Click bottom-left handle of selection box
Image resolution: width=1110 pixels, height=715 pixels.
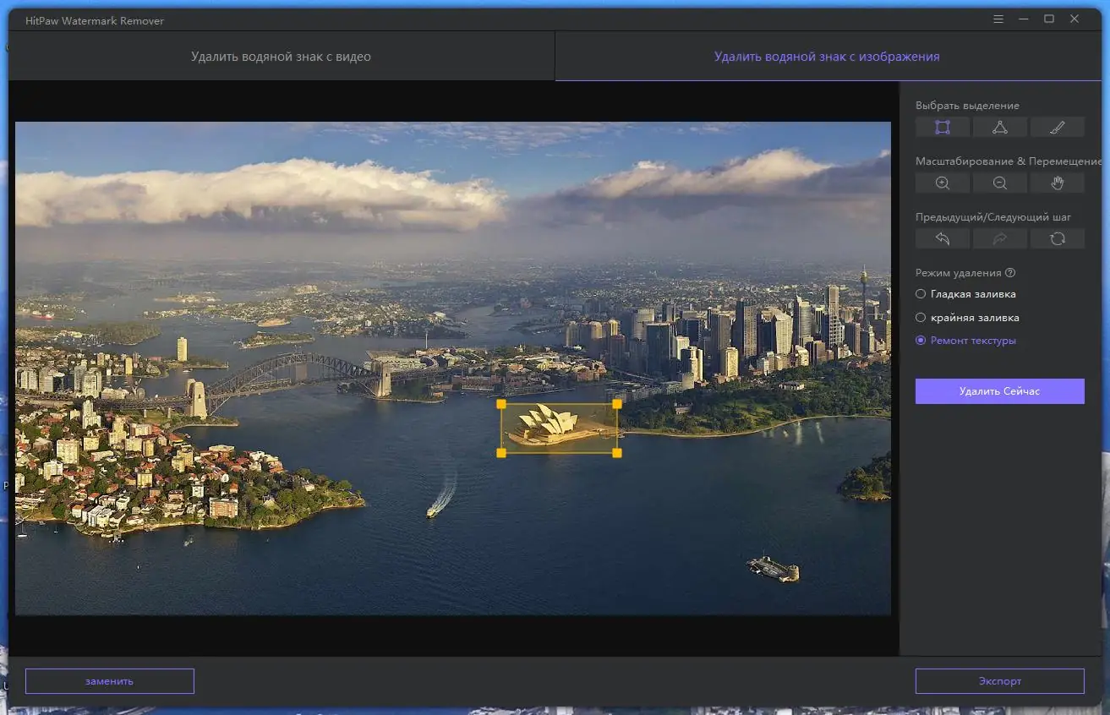tap(501, 453)
